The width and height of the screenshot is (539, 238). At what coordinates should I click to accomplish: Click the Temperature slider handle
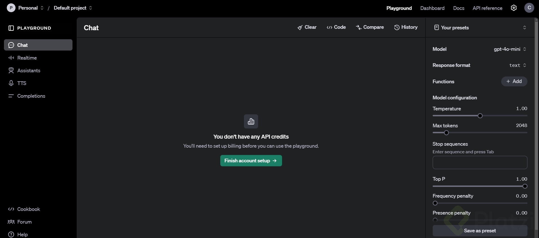pyautogui.click(x=480, y=116)
